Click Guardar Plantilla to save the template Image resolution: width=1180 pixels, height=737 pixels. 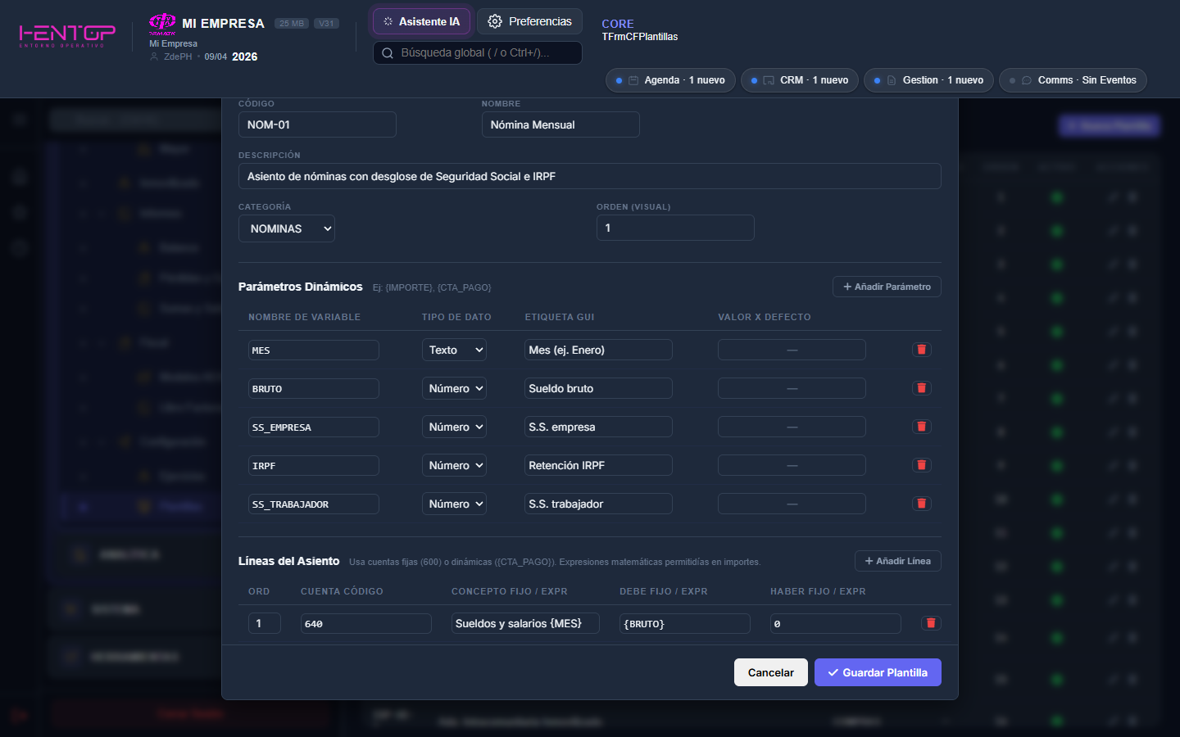tap(878, 672)
